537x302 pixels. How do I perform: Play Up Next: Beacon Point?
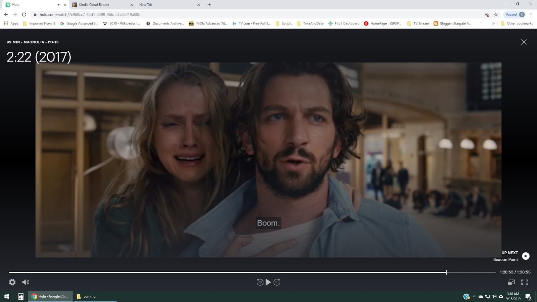click(x=526, y=256)
